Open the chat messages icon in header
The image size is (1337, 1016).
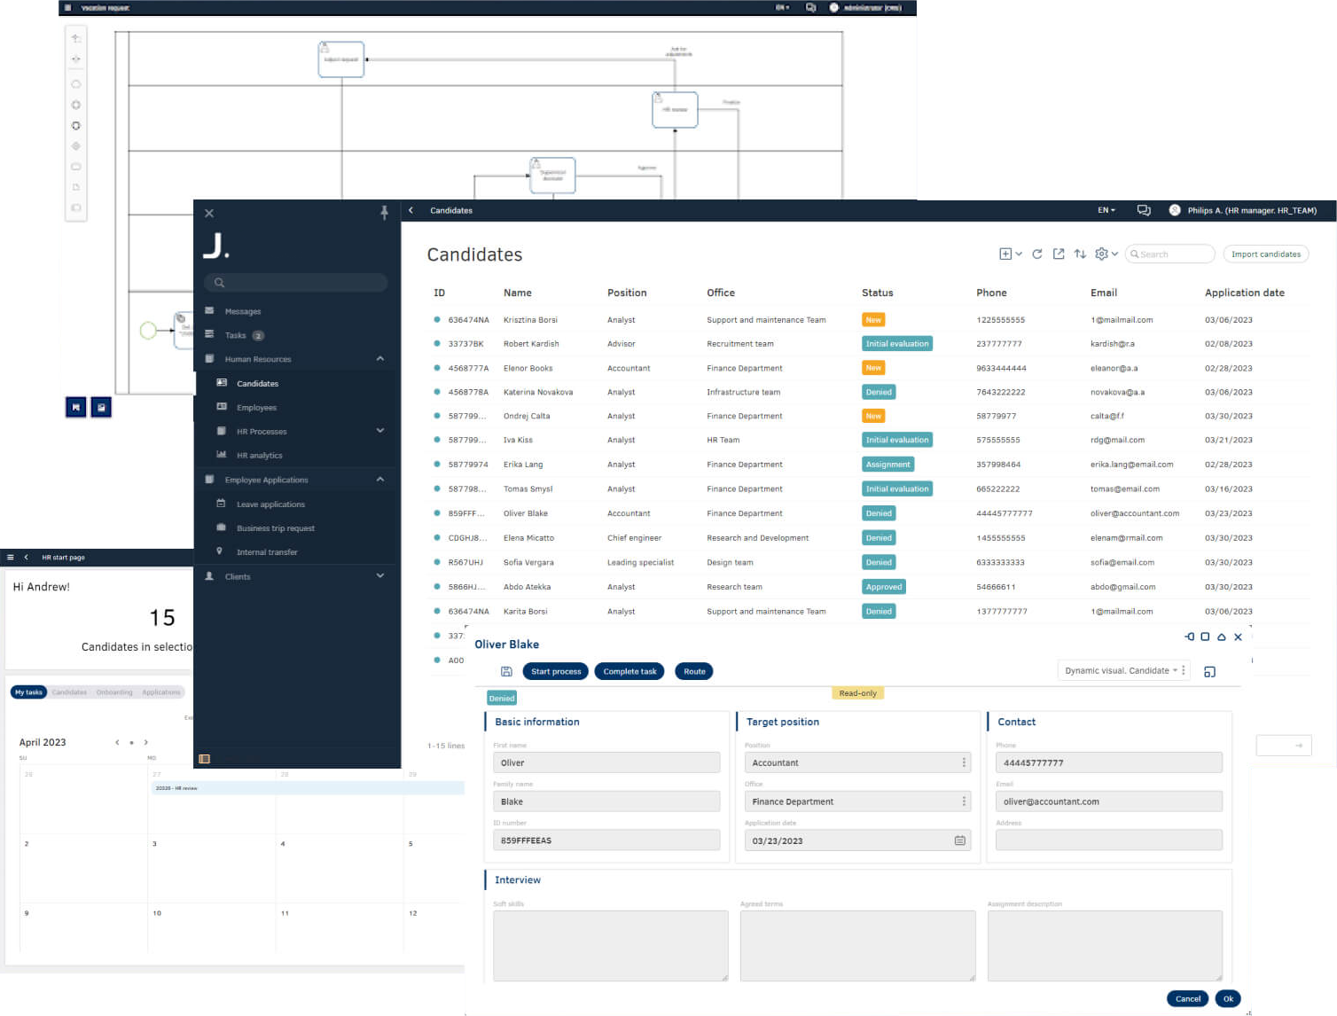1144,211
